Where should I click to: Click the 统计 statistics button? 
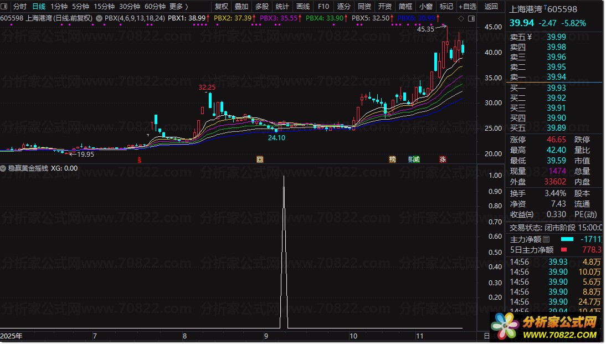[x=283, y=7]
